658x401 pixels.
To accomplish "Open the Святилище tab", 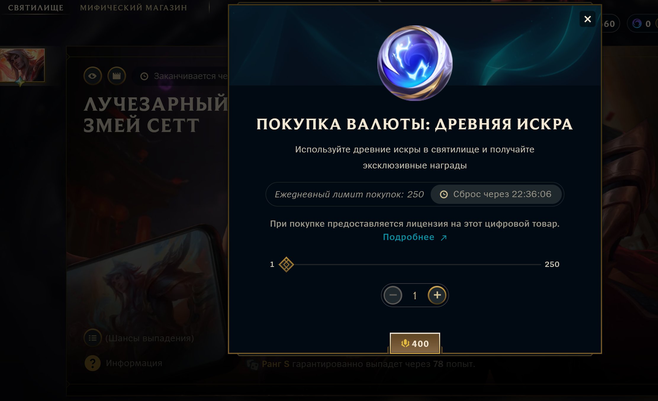I will click(x=36, y=8).
